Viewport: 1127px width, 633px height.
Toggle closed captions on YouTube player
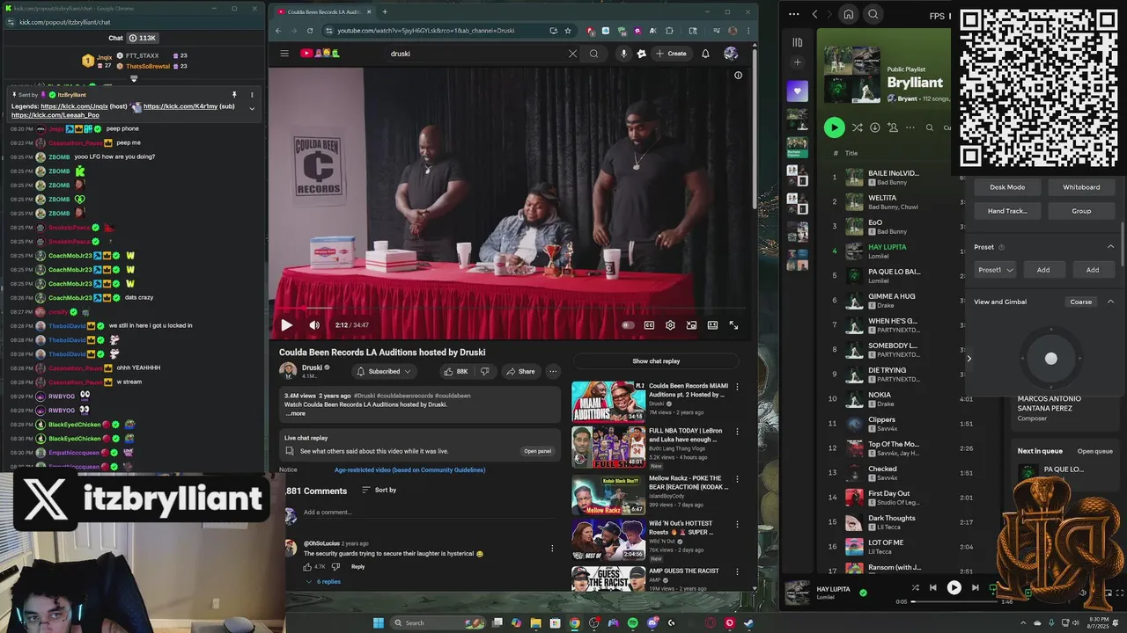[649, 325]
